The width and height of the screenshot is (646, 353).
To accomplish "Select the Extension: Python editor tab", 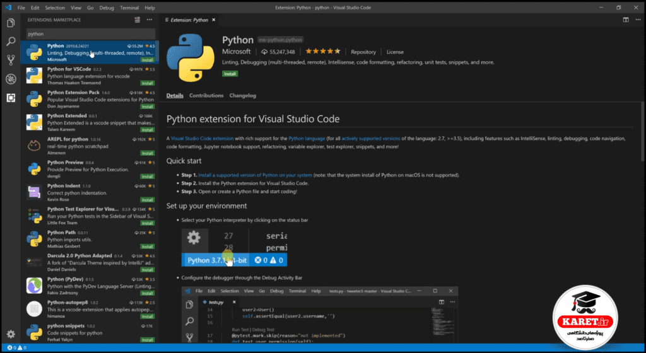I will 189,20.
